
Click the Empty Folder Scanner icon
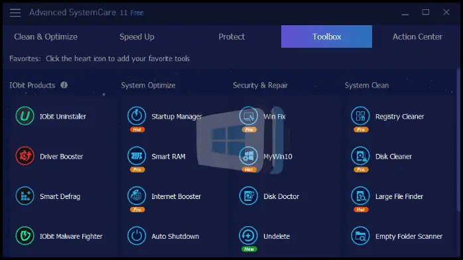pos(360,236)
